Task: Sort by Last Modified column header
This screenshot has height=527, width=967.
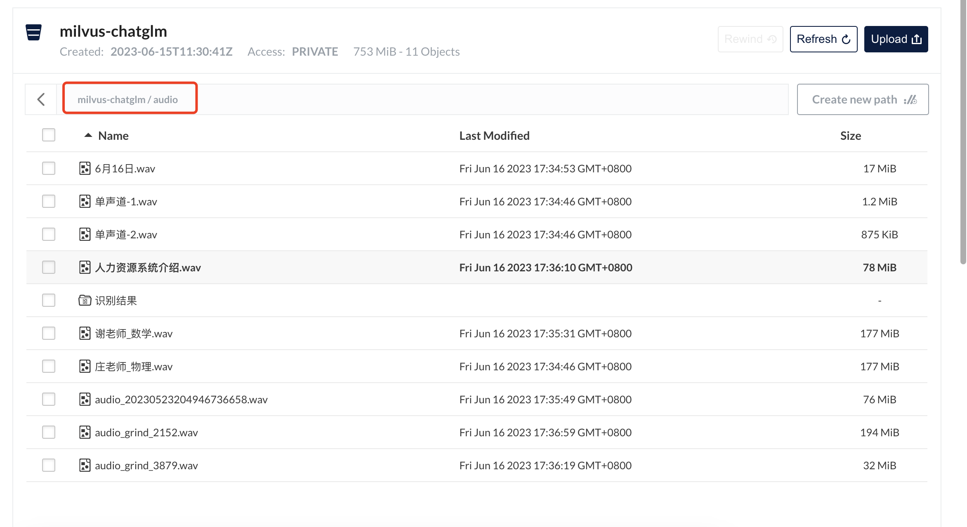Action: (x=494, y=136)
